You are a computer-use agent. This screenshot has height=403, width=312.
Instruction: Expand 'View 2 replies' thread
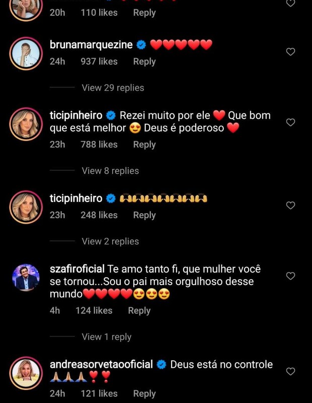pyautogui.click(x=110, y=241)
